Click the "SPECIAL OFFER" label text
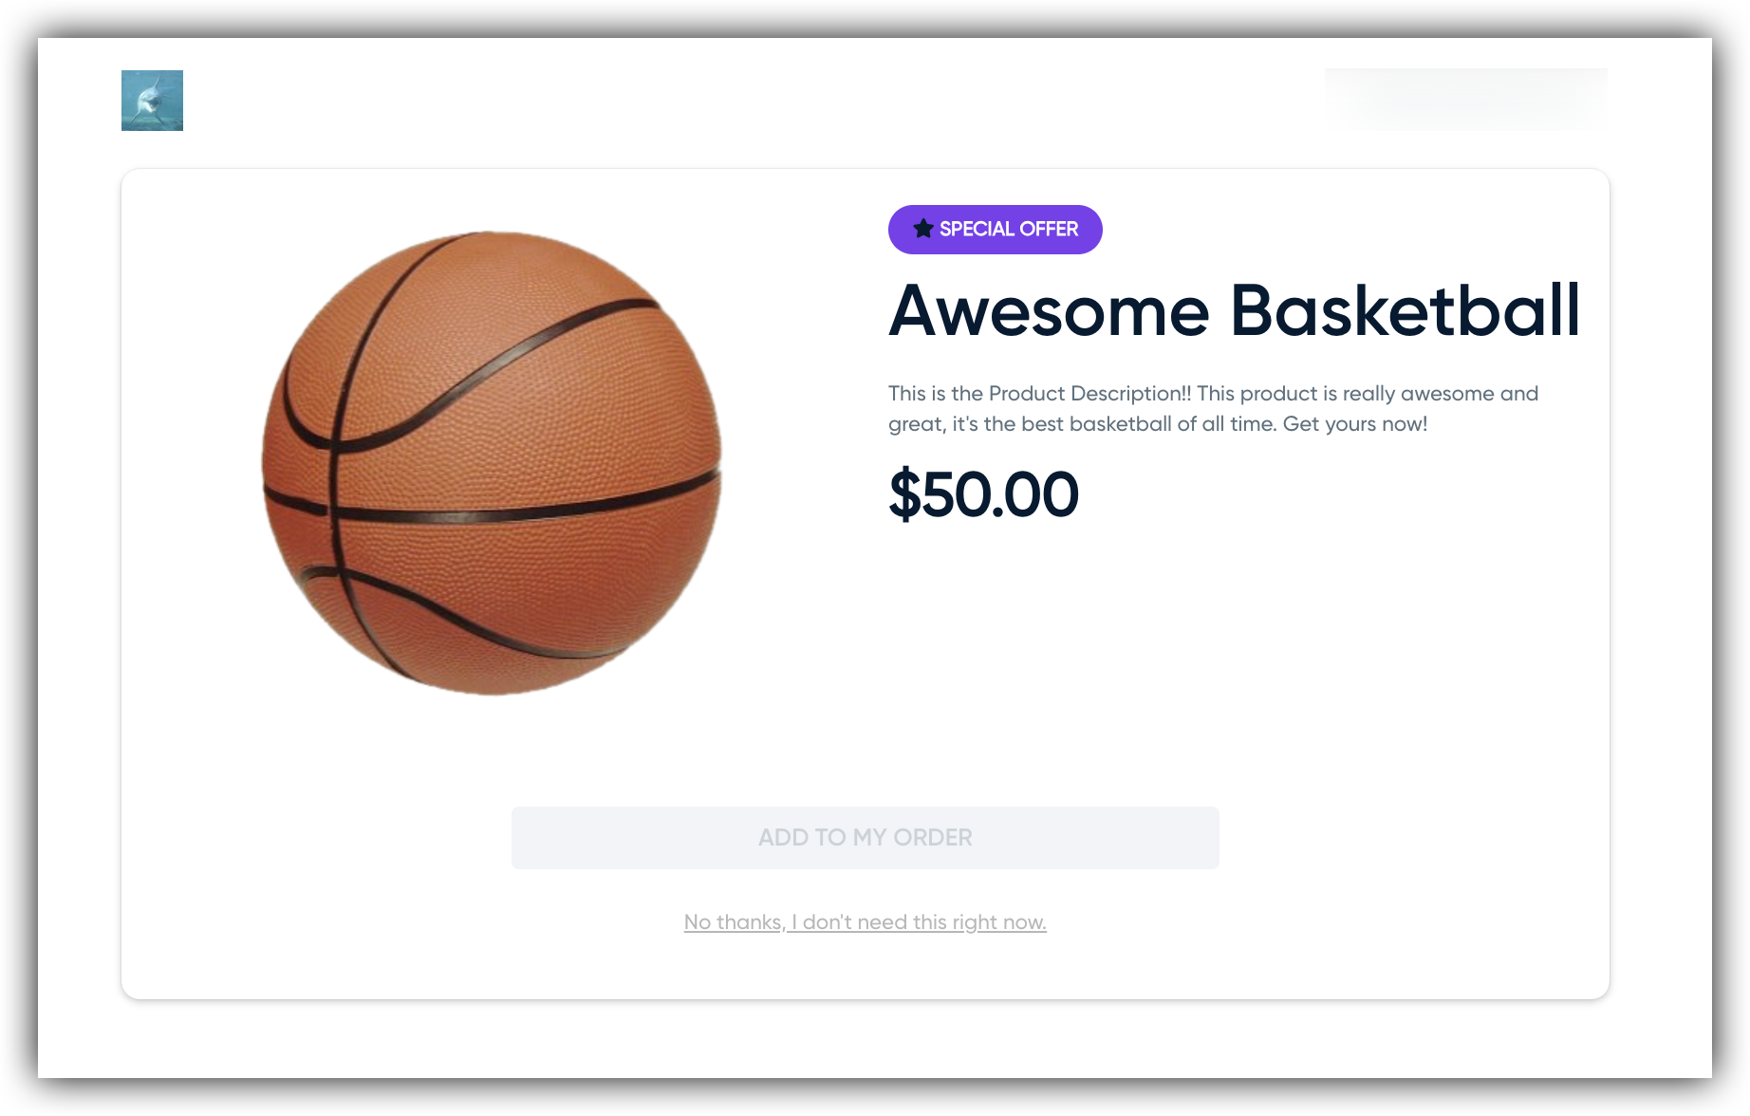Image resolution: width=1750 pixels, height=1116 pixels. tap(1009, 229)
